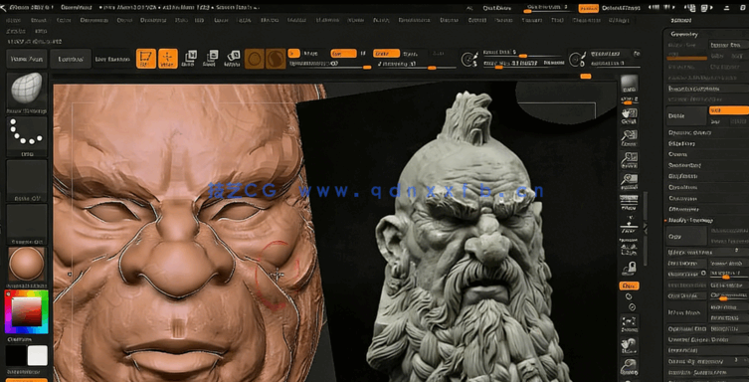Viewport: 749px width, 382px height.
Task: Open the Render menu
Action: pos(449,20)
